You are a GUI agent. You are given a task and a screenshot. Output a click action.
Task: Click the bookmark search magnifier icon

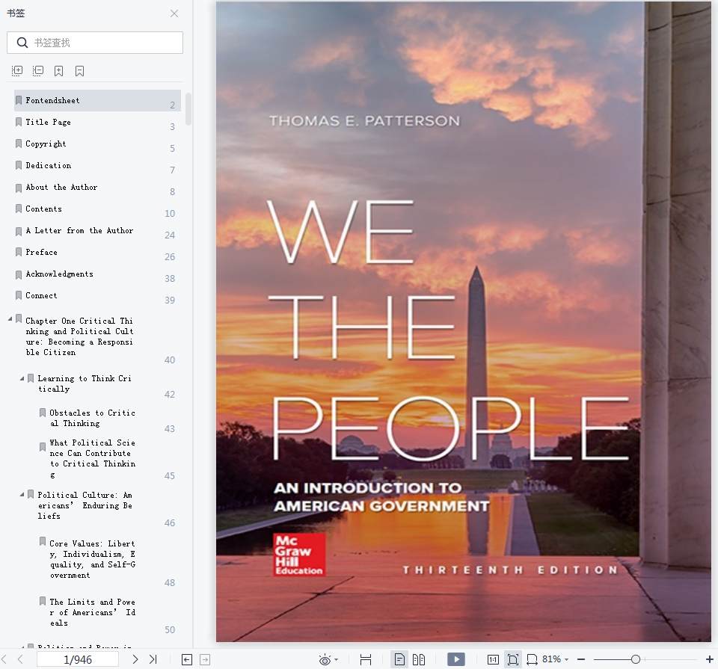[x=22, y=43]
